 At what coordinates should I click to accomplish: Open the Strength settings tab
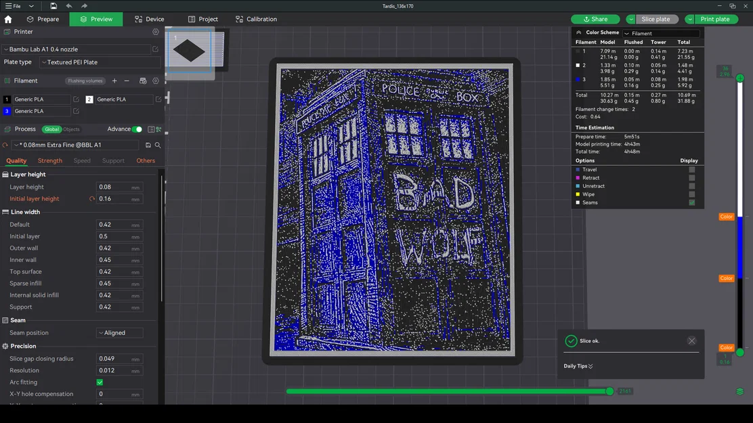[50, 161]
